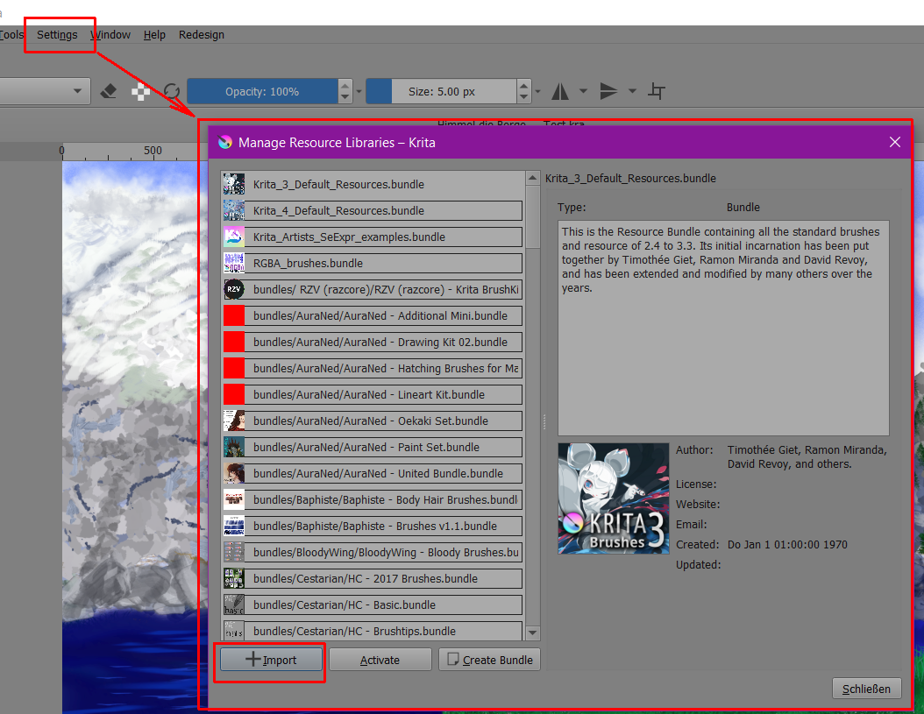Image resolution: width=924 pixels, height=714 pixels.
Task: Increase brush size with up stepper arrow
Action: click(x=524, y=86)
